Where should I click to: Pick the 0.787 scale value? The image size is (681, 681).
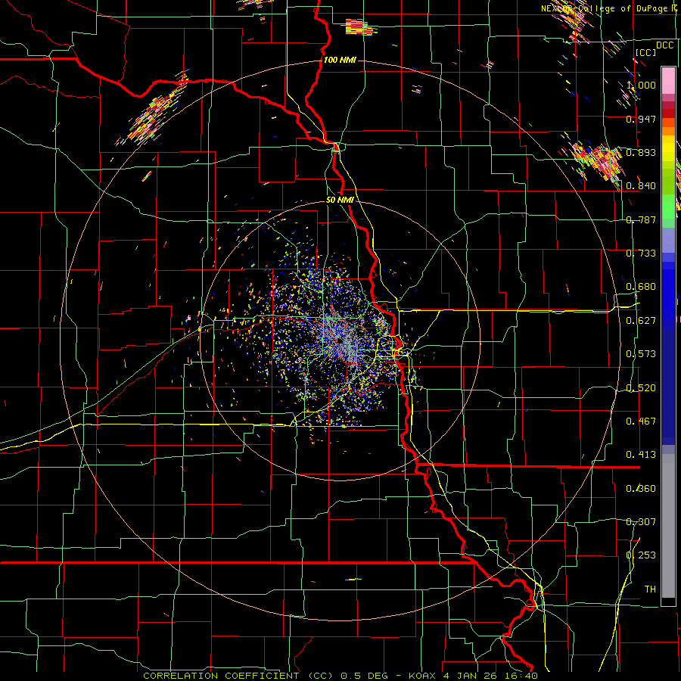[x=641, y=219]
